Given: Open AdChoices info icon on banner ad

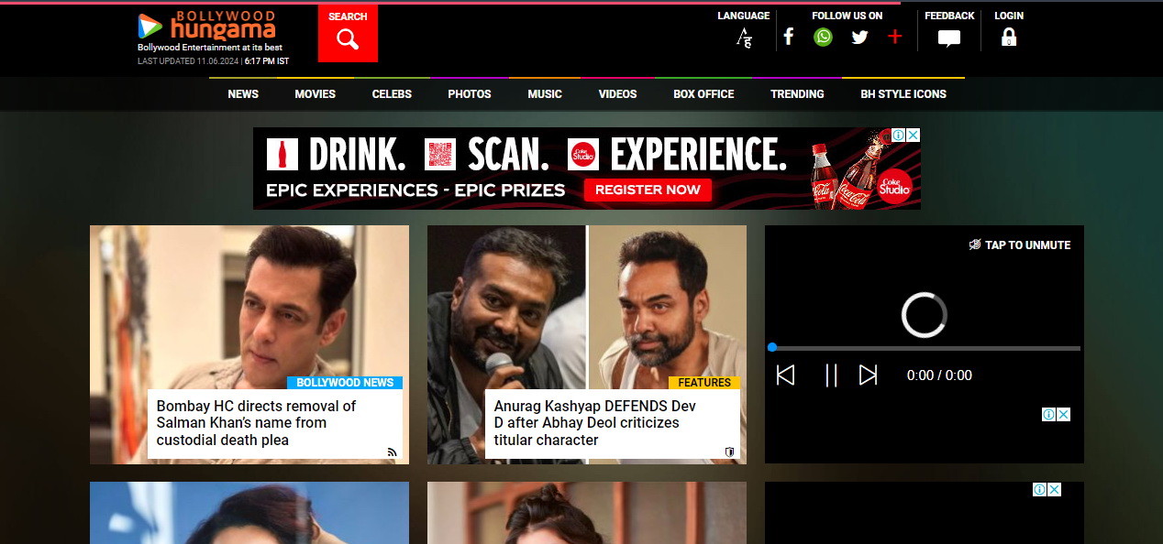Looking at the screenshot, I should click(900, 135).
